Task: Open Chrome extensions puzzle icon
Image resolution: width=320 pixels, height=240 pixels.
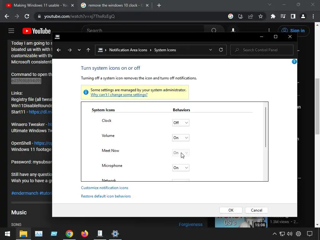Action: (273, 16)
